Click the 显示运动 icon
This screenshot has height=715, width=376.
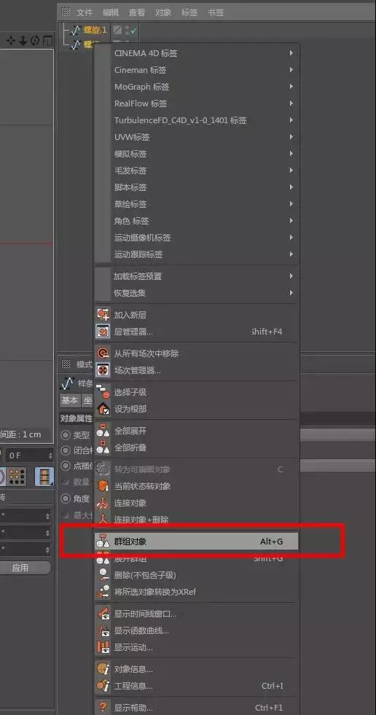tap(103, 647)
